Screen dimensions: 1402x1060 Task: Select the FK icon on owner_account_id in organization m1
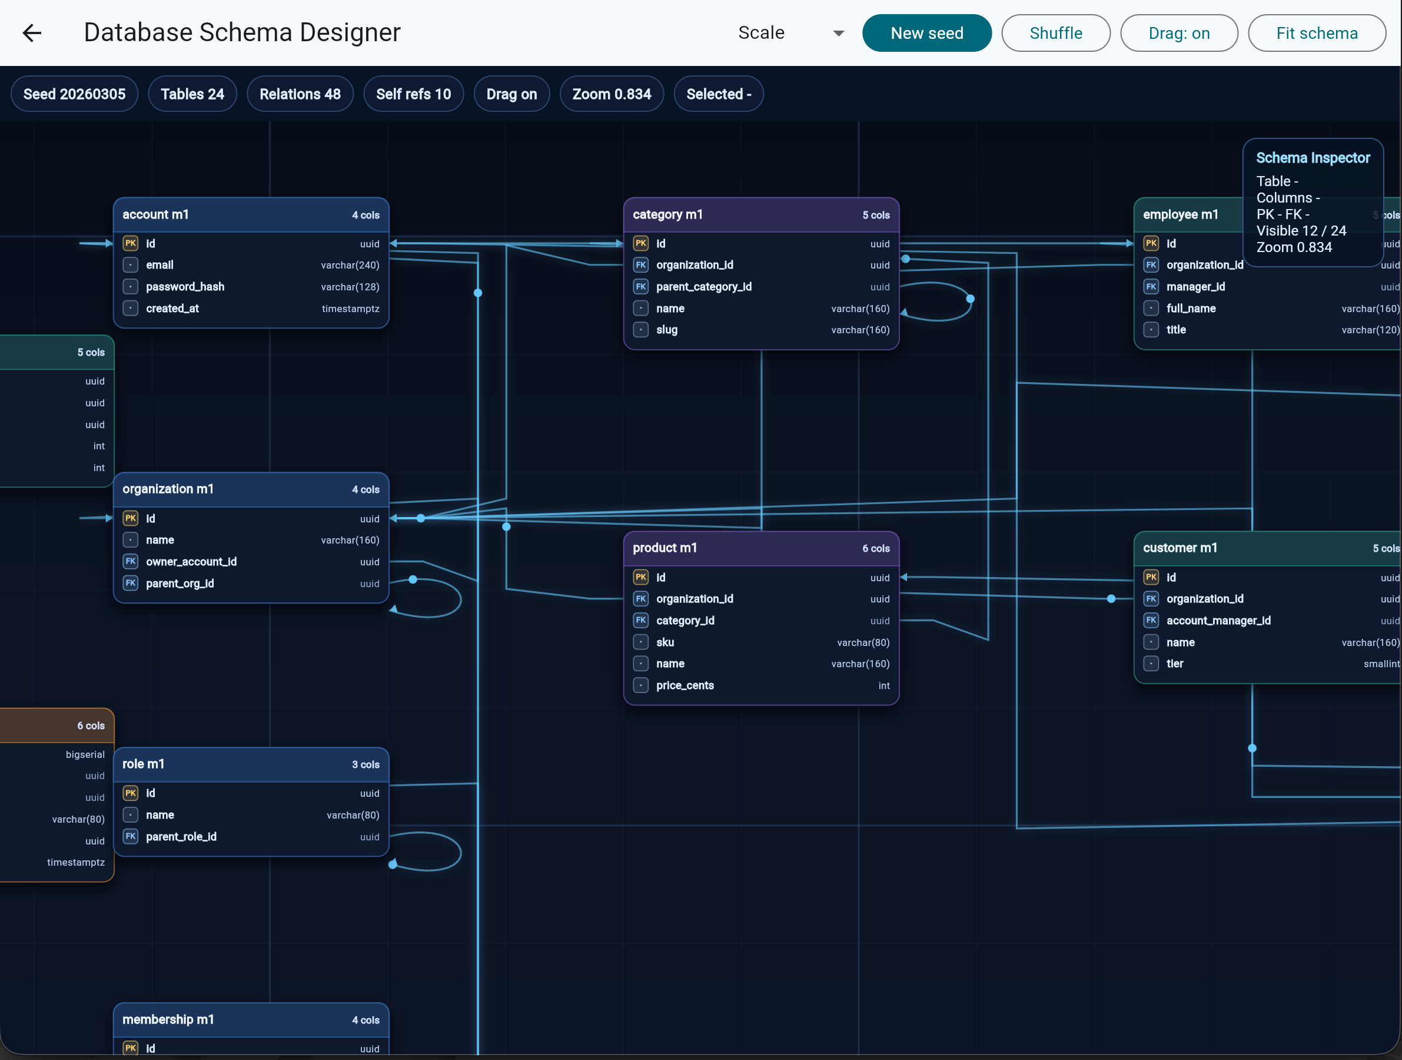131,561
